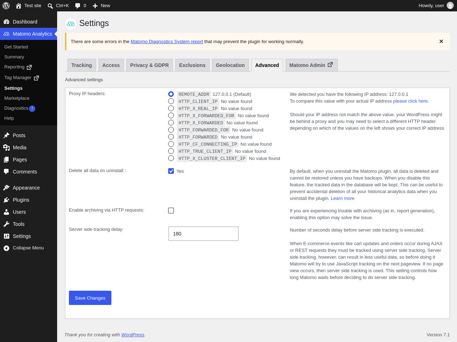Choose the HTTP_FORWARDED_FOR radio option
The width and height of the screenshot is (457, 342).
pos(171,130)
